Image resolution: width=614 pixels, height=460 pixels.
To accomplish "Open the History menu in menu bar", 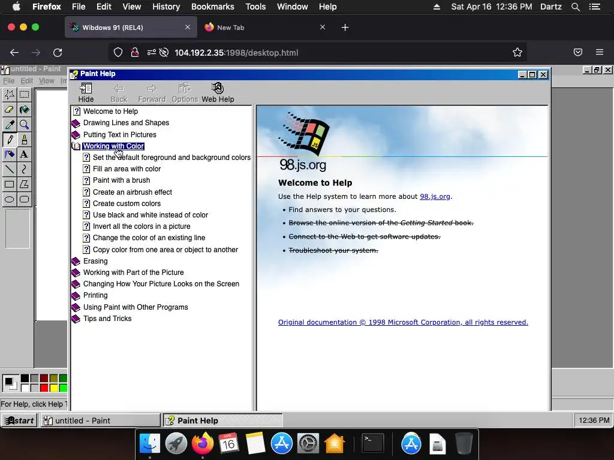I will click(x=166, y=7).
